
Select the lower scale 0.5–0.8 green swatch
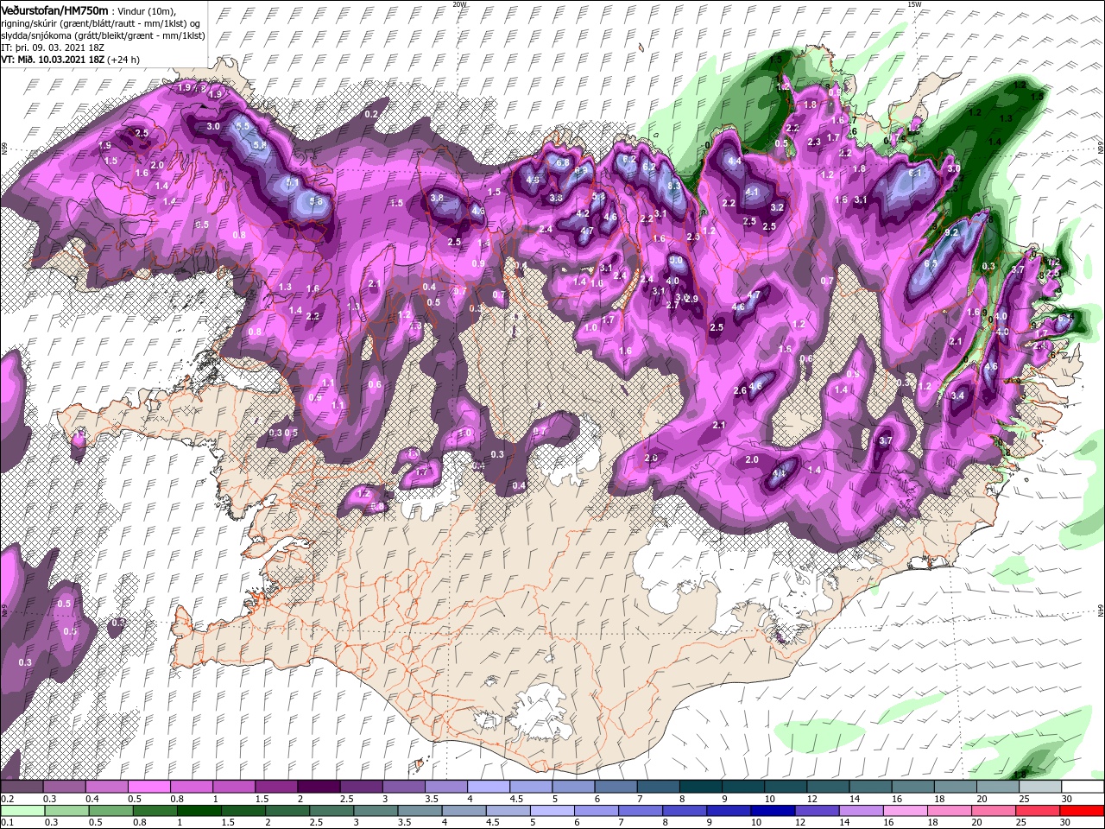[x=113, y=811]
